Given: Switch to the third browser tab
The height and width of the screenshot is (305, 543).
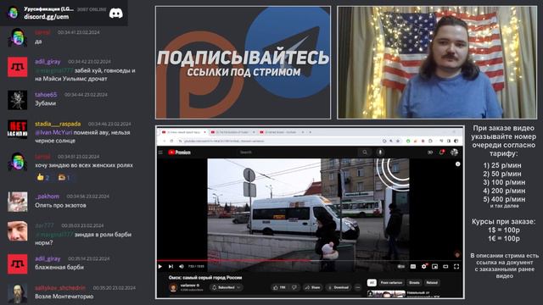Looking at the screenshot, I should pos(281,132).
